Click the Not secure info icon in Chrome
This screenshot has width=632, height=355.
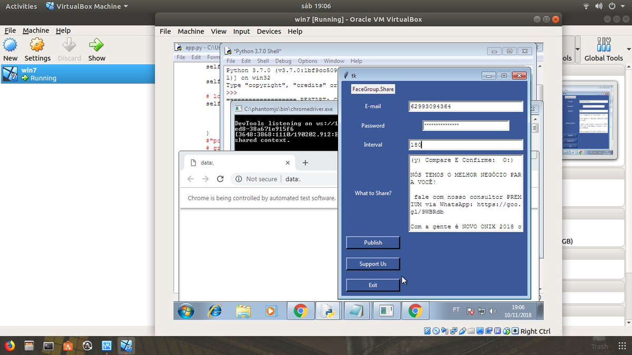pos(239,179)
